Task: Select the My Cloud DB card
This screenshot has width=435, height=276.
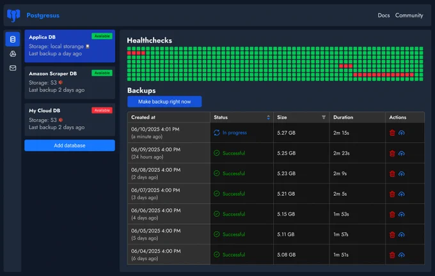Action: pos(70,120)
